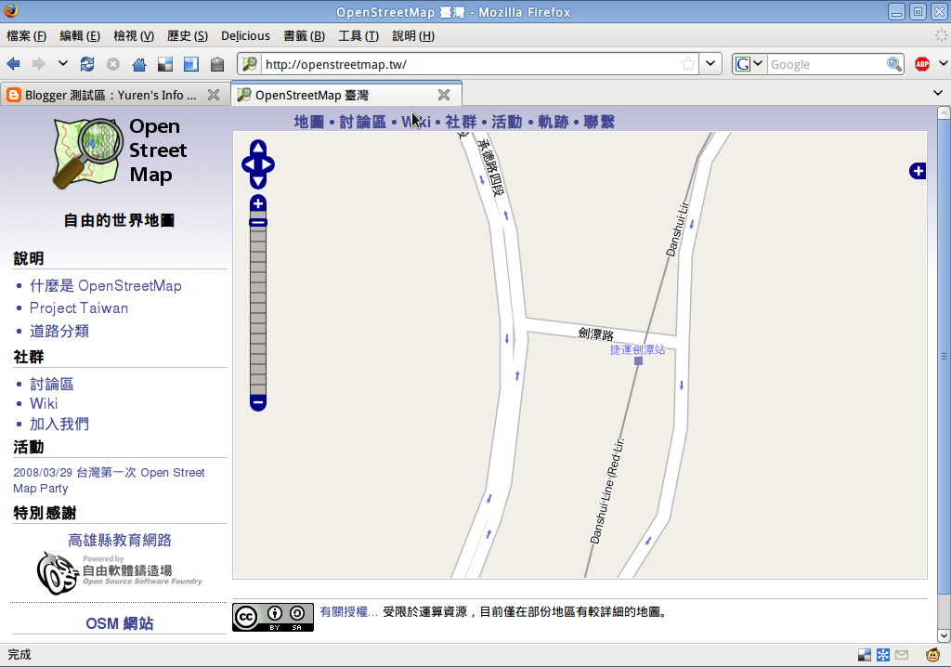Open the 地圖 navigation link
This screenshot has width=951, height=667.
(309, 122)
